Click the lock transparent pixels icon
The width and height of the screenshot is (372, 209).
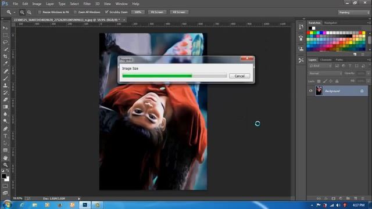[x=319, y=81]
